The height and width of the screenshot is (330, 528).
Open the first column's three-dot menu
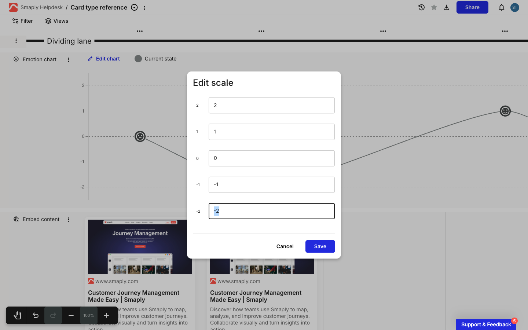(x=140, y=31)
